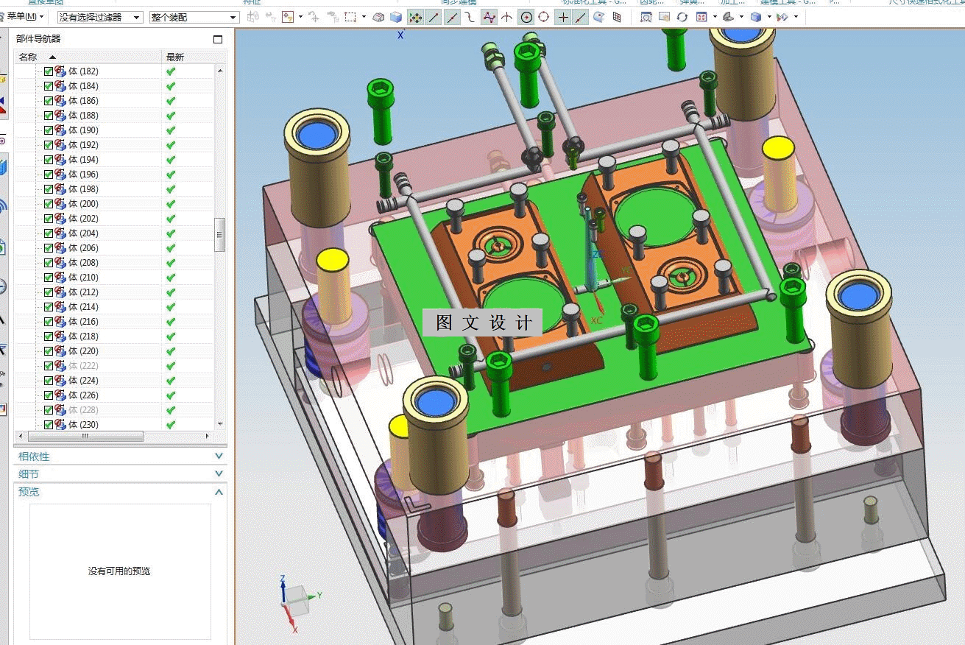965x645 pixels.
Task: Click the navigator scroll-down arrow
Action: point(219,424)
